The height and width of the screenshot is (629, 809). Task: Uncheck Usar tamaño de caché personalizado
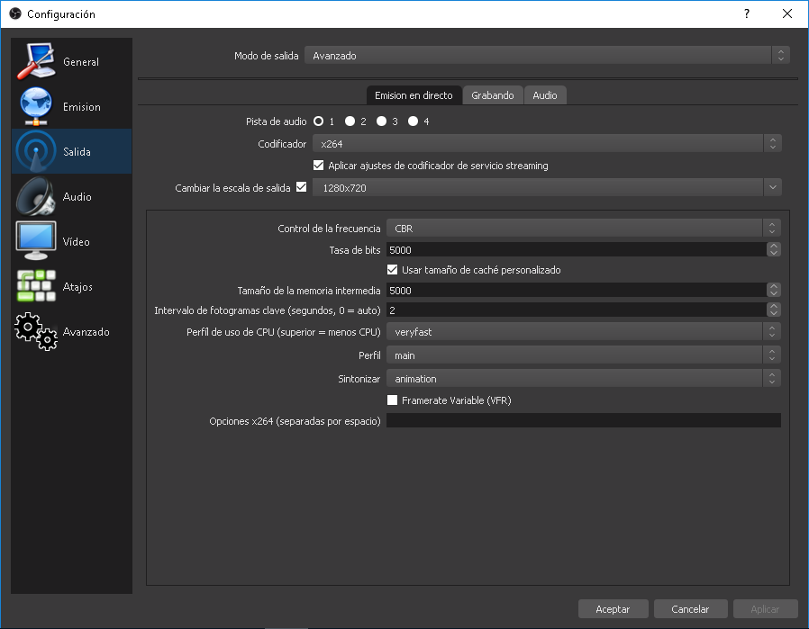point(393,269)
